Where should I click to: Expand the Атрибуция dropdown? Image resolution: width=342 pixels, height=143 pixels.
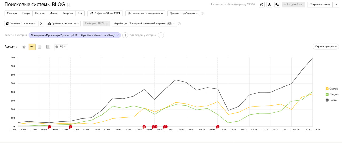pos(144,23)
